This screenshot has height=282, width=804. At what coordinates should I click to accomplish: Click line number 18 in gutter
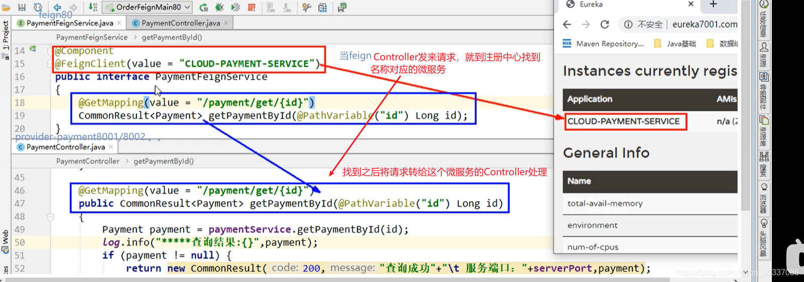tap(20, 102)
